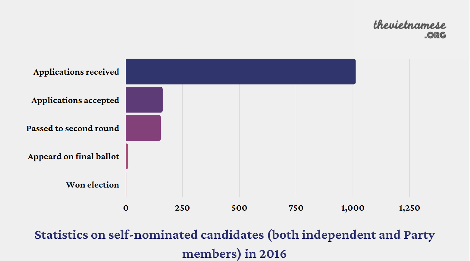The height and width of the screenshot is (261, 470).
Task: Click the "Won election" axis label
Action: [93, 185]
